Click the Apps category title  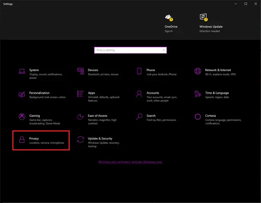coord(91,93)
